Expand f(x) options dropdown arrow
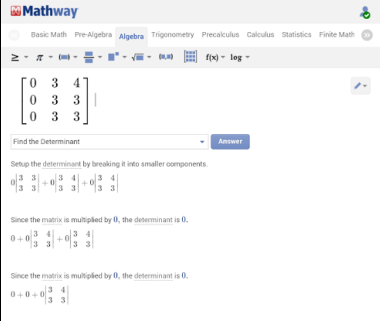Image resolution: width=380 pixels, height=321 pixels. click(223, 57)
